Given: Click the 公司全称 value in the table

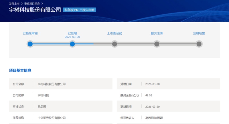Looking at the screenshot, I should [52, 84].
